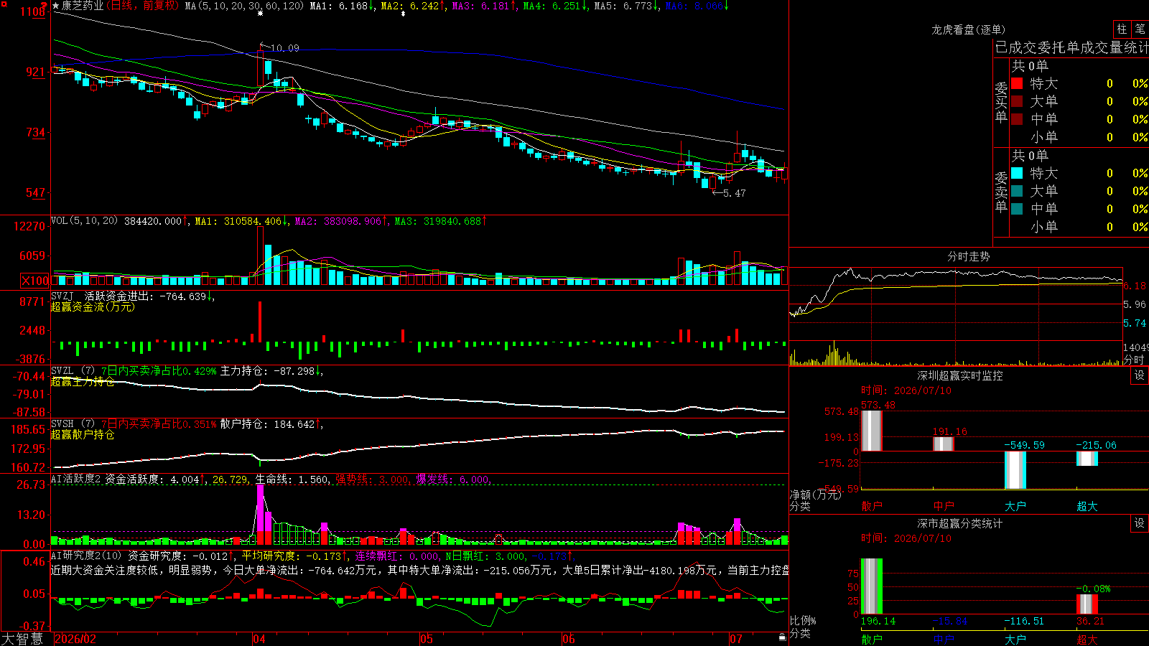Click the 超赢散户持仓 label

(83, 435)
